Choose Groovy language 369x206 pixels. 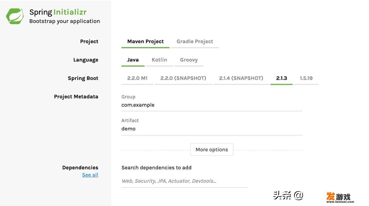(x=189, y=60)
